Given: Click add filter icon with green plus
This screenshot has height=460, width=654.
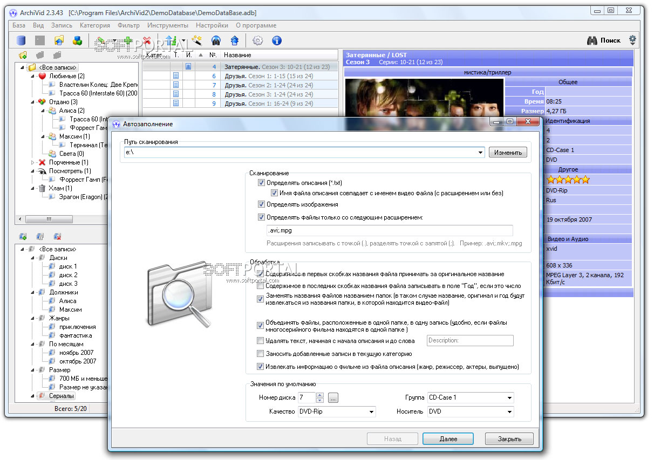Looking at the screenshot, I should [x=23, y=236].
